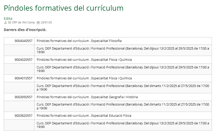218x133 pixels.
Task: Open the Especialitat Filosofia course title
Action: tap(79, 41)
